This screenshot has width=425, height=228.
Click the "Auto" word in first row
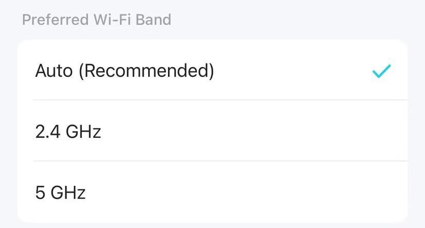[x=55, y=71]
